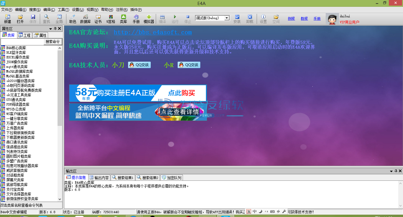Viewport: 403px width, 217px height.
Task: Click the 查找 (Find) magnifier icon
Action: click(x=46, y=19)
